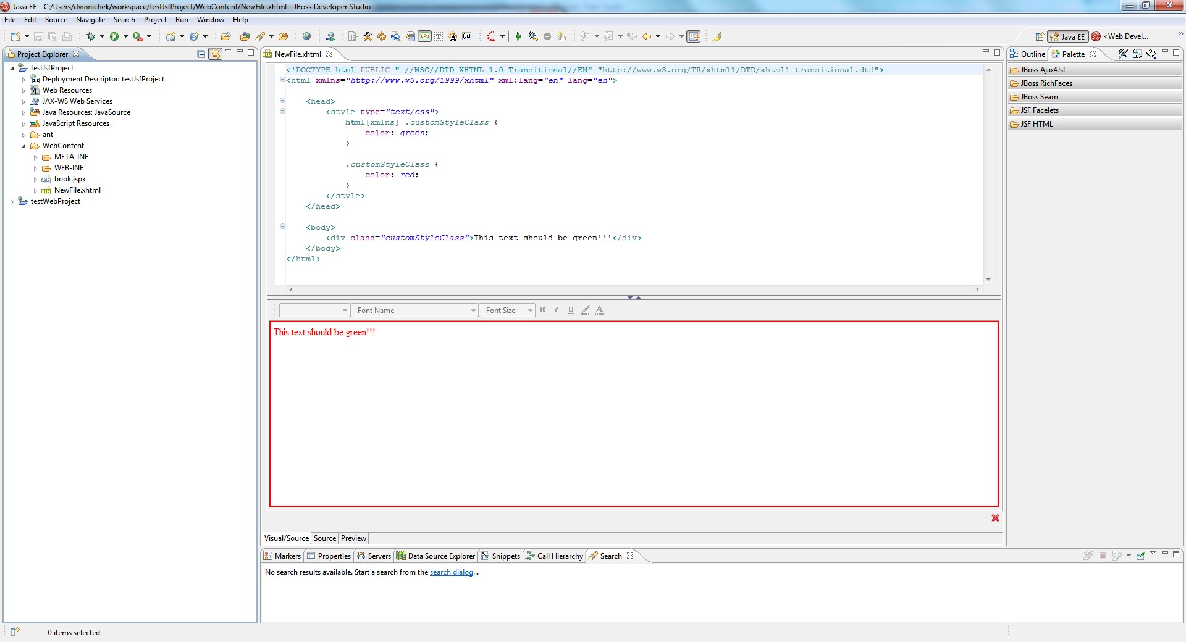Apply Italic formatting in visual editor
This screenshot has height=642, width=1186.
(x=557, y=311)
